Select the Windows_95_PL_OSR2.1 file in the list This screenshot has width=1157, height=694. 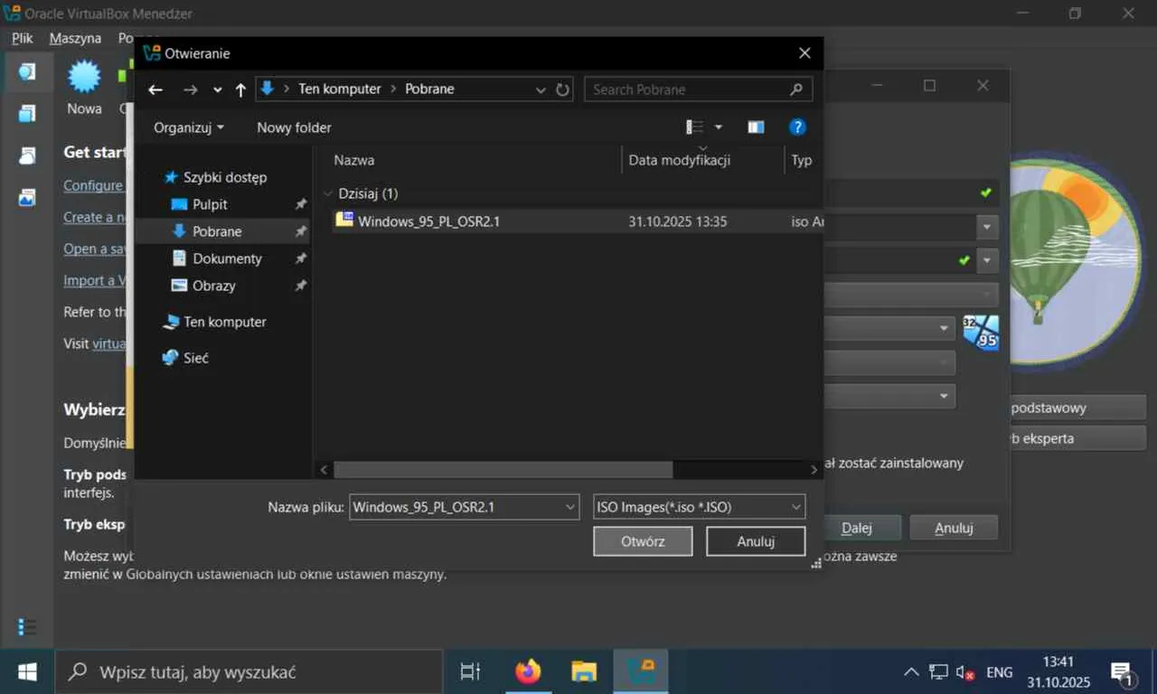[x=577, y=221]
